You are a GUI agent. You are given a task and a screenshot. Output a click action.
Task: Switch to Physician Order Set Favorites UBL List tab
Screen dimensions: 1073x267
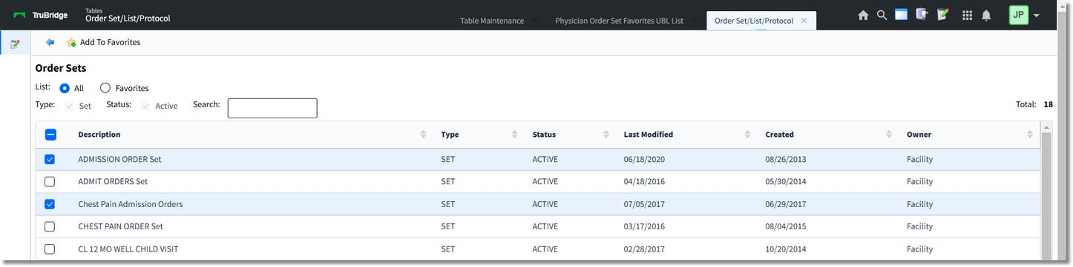(x=619, y=21)
